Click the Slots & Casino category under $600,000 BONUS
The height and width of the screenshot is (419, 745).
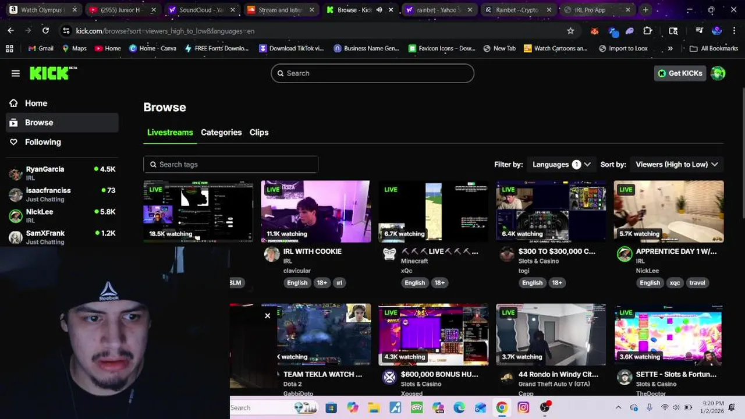421,384
